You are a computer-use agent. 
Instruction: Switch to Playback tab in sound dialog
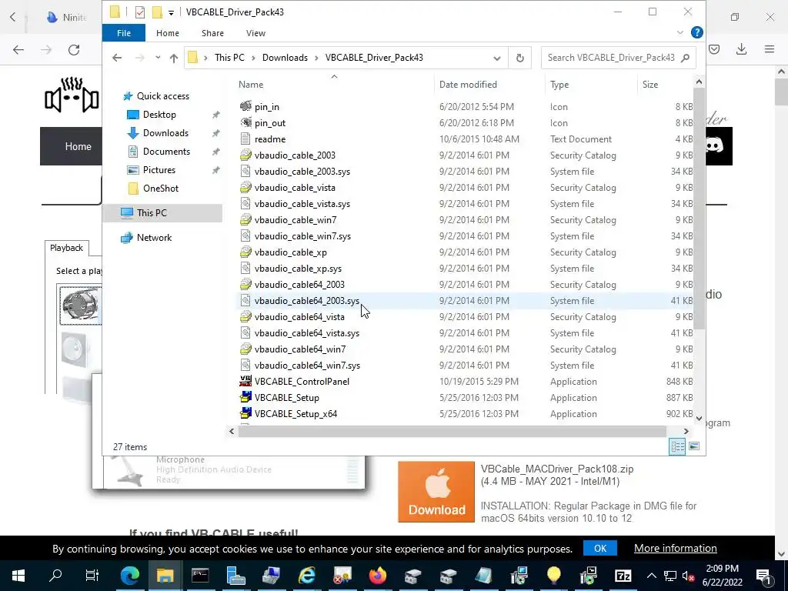(66, 248)
